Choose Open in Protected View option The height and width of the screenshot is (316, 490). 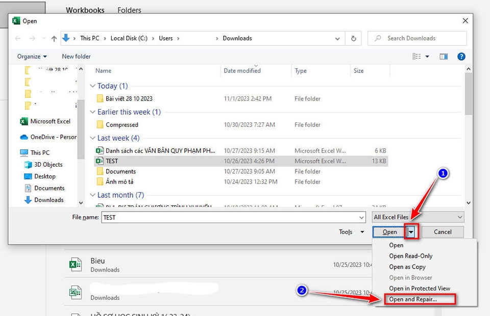(420, 288)
